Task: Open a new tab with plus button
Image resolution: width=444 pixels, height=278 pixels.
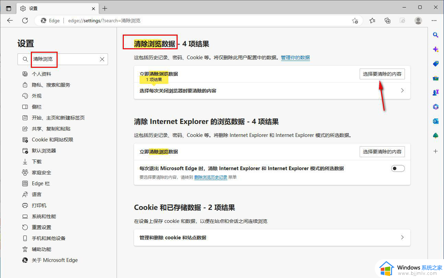Action: tap(105, 8)
